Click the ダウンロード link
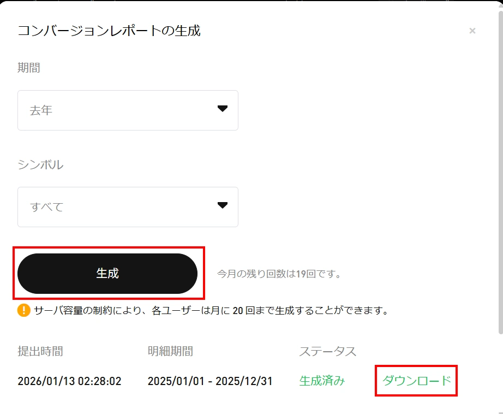The image size is (503, 414). [x=416, y=381]
